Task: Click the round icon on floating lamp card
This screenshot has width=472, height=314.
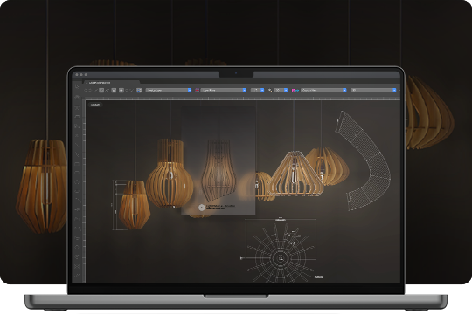Action: pyautogui.click(x=201, y=207)
